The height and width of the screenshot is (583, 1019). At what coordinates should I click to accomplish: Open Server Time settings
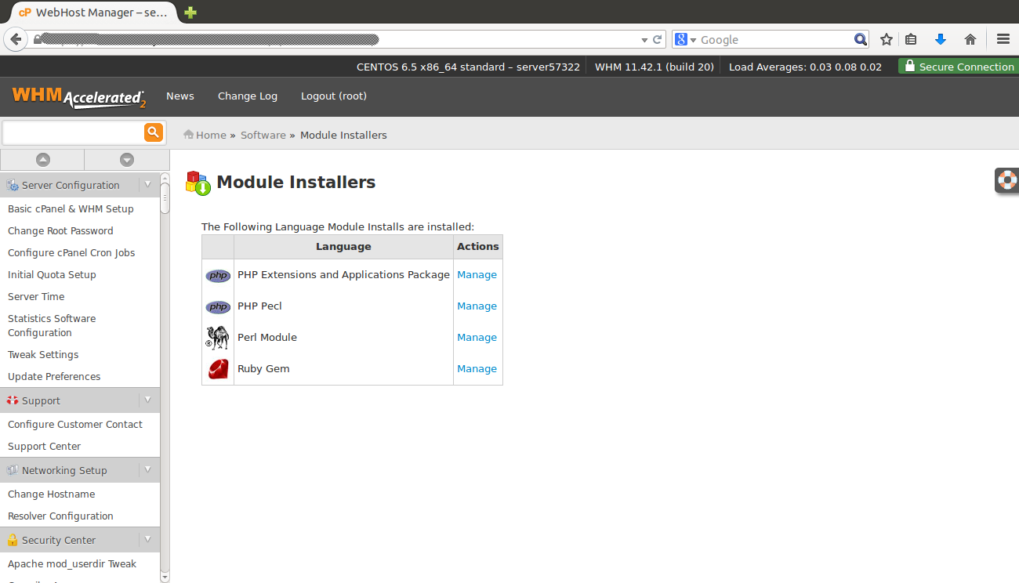(x=36, y=296)
